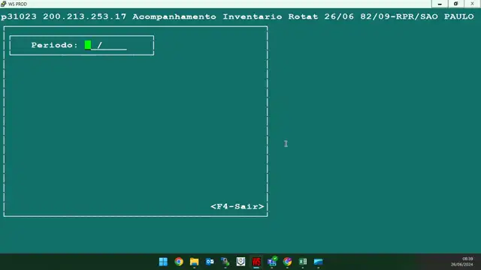The width and height of the screenshot is (481, 270).
Task: Open Excel from the taskbar
Action: [x=303, y=262]
